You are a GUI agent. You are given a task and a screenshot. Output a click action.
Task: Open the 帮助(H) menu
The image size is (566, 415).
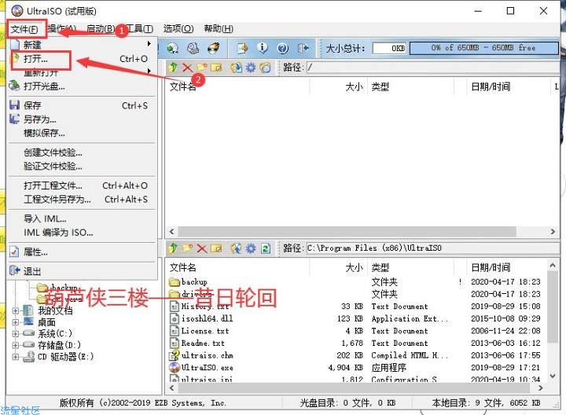coord(219,28)
